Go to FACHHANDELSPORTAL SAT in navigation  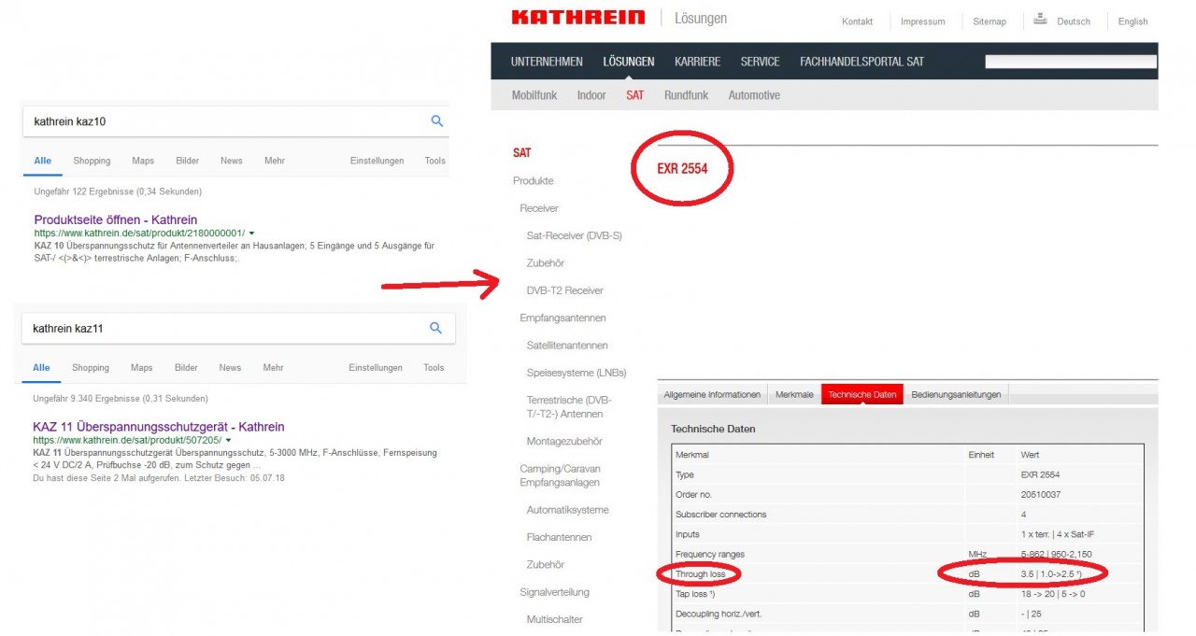pos(861,62)
